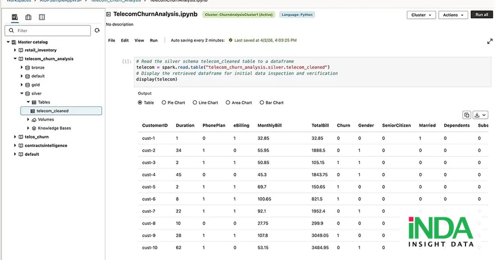
Task: Open the Cluster dropdown
Action: tap(421, 15)
